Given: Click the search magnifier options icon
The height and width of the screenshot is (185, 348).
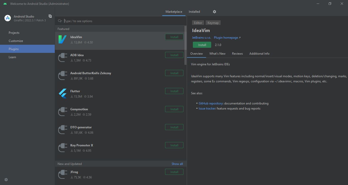Looking at the screenshot, I should coord(60,21).
